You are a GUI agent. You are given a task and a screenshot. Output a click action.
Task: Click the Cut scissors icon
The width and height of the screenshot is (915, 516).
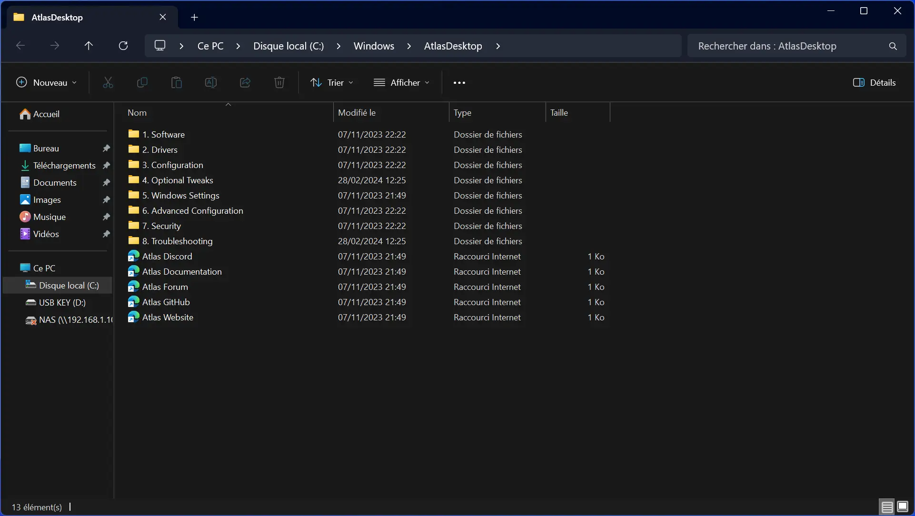[x=108, y=83]
